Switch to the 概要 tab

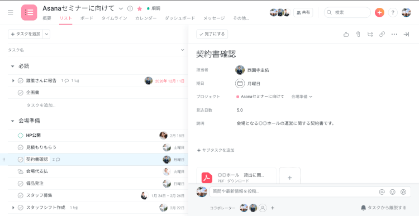tap(47, 18)
